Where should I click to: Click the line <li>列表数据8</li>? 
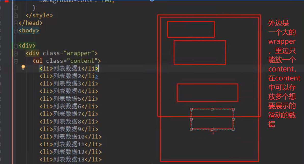[69, 122]
